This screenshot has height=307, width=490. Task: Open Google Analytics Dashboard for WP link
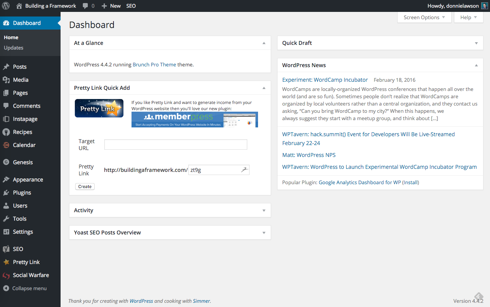point(360,183)
